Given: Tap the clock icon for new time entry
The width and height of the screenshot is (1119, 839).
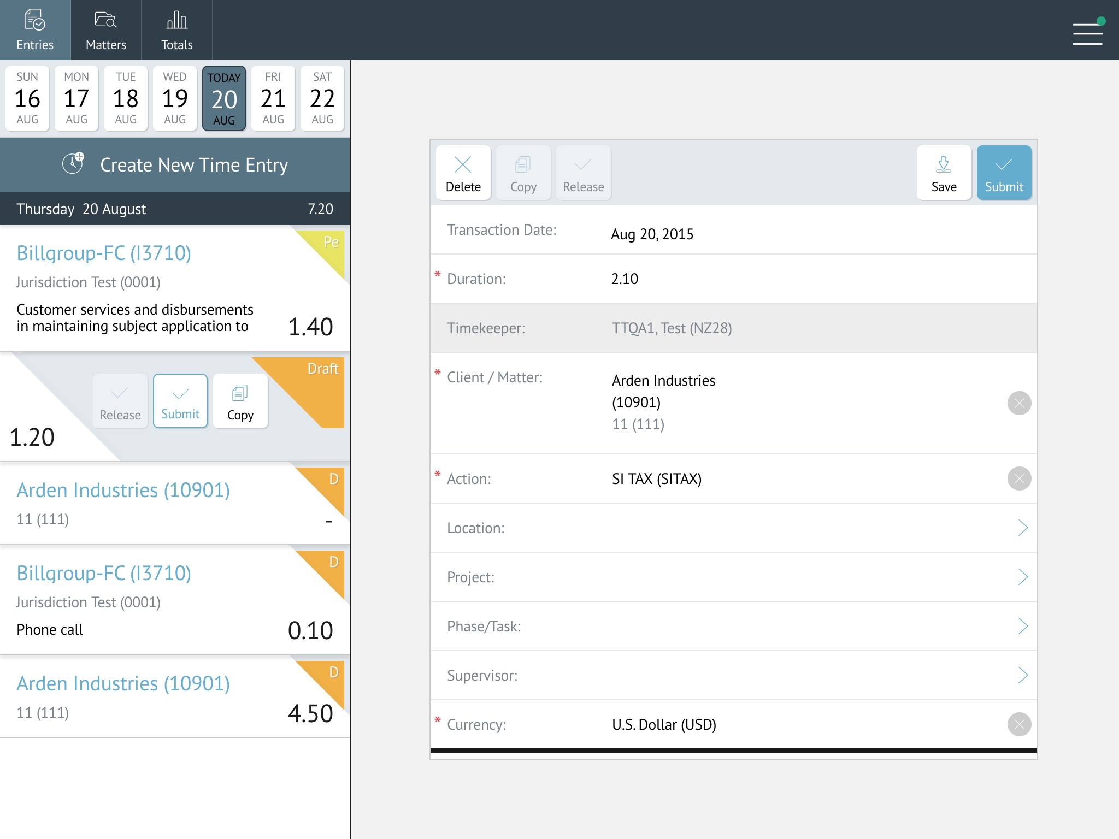Looking at the screenshot, I should [73, 163].
